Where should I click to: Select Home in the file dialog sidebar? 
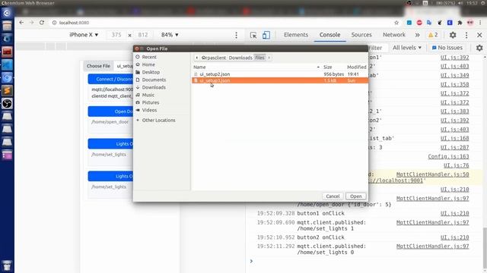point(148,64)
